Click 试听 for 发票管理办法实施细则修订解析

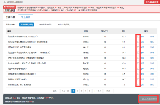[152, 74]
